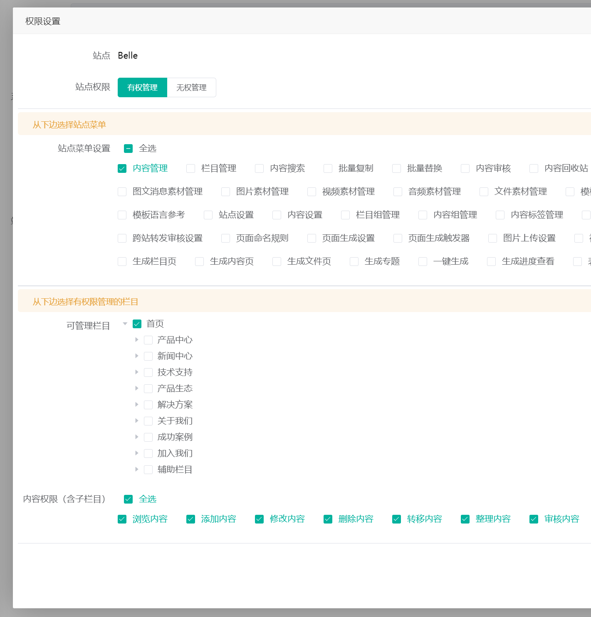This screenshot has height=617, width=591.
Task: Select the 有权管理 site permission option
Action: pyautogui.click(x=142, y=88)
